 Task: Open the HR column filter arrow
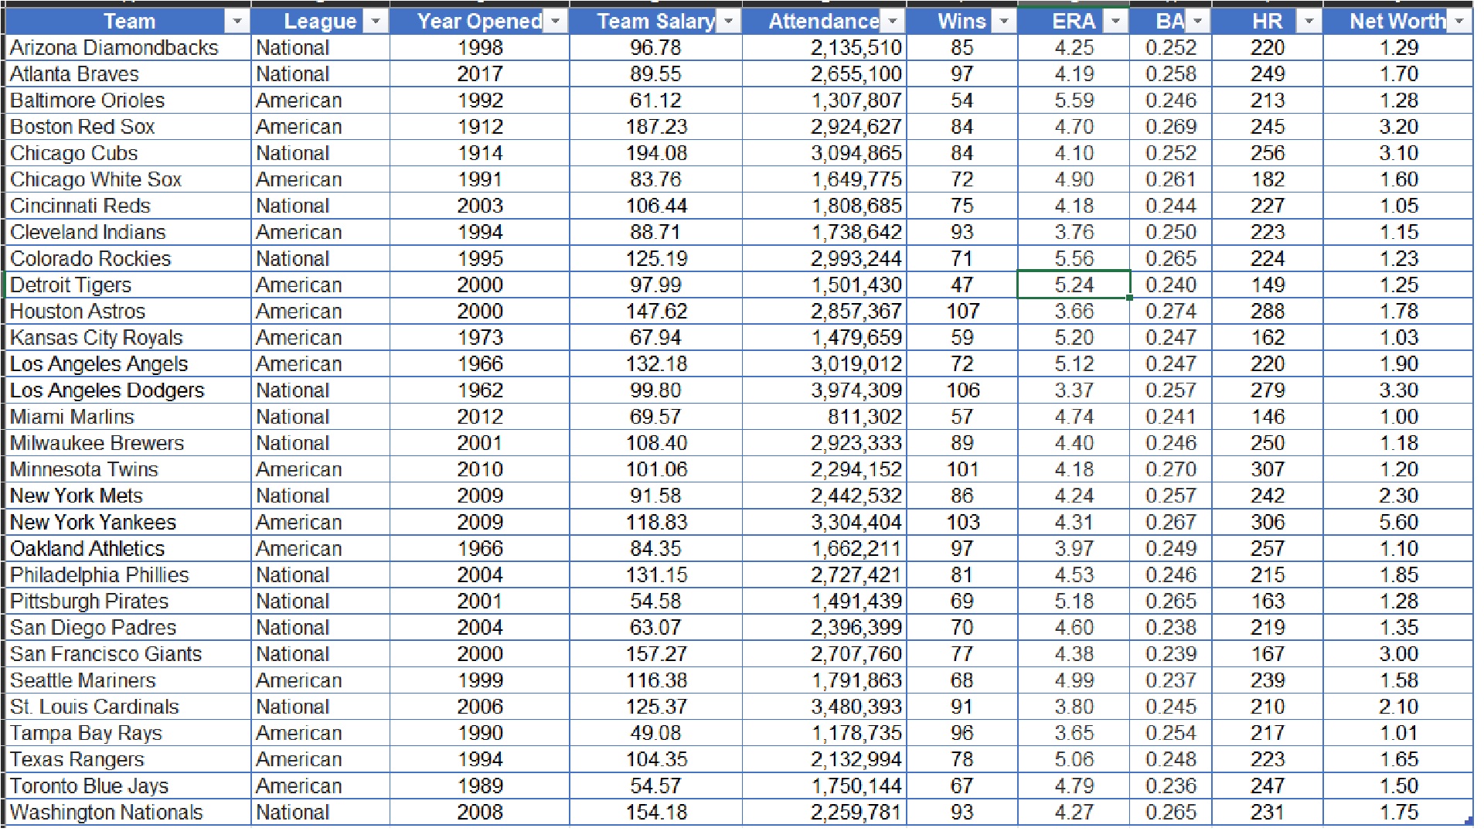pos(1309,22)
